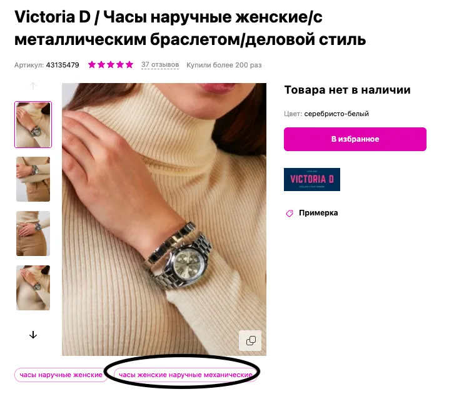
Task: Open the Victoria D brand logo
Action: click(x=312, y=179)
